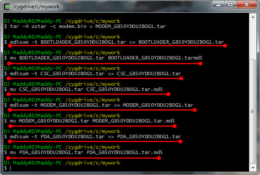Click the md5sum -t MODEM_G850YDOU2BOG1.tar command line
The image size is (260, 175).
click(99, 105)
